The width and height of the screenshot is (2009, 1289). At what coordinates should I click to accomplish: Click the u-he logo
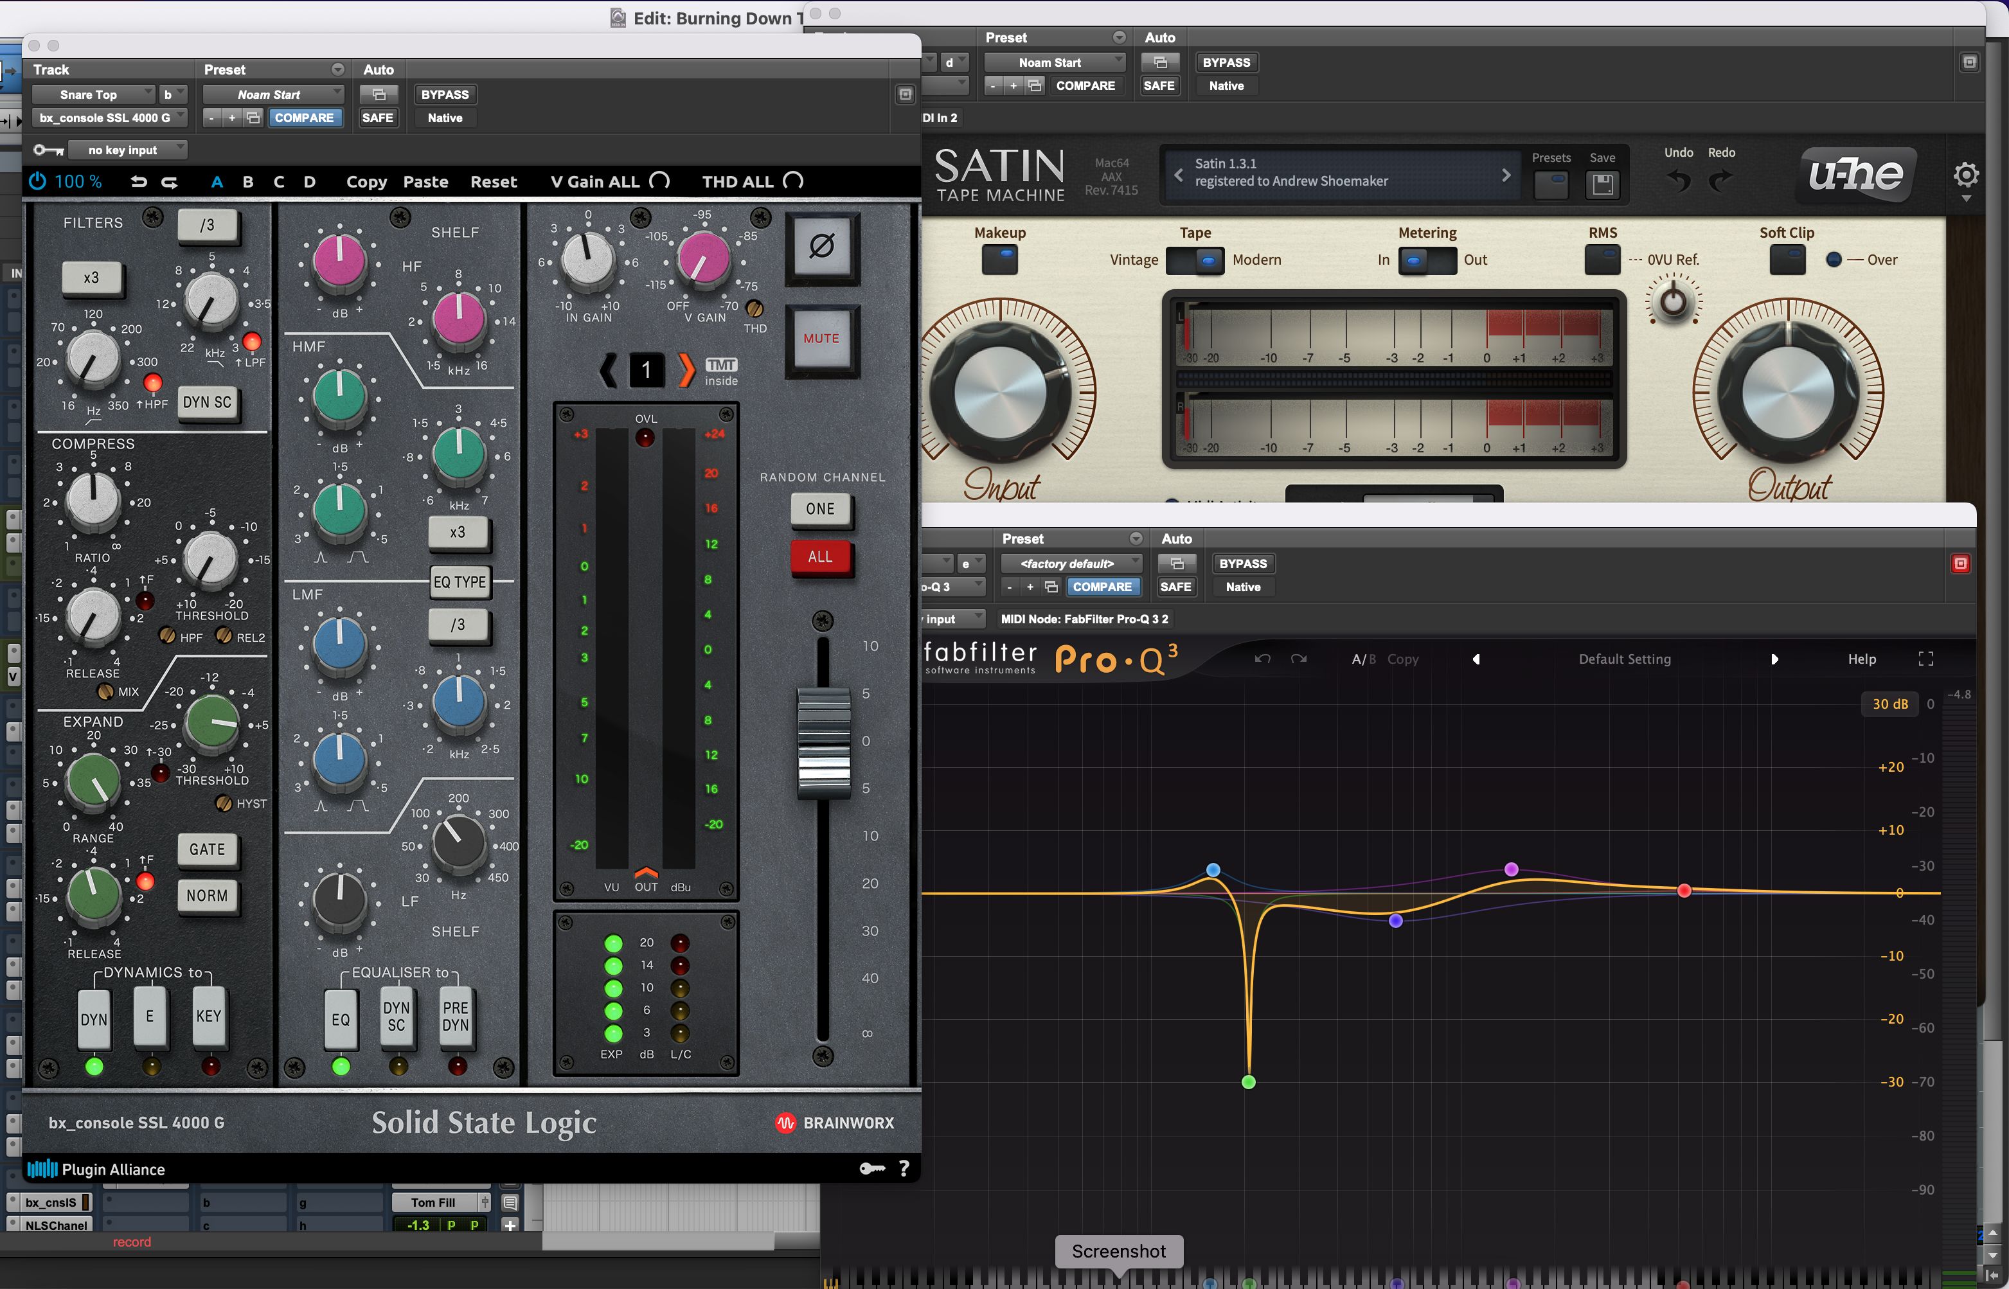[x=1856, y=174]
